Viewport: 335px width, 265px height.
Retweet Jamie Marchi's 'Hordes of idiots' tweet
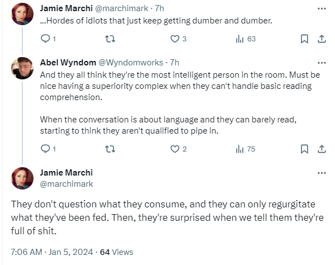pyautogui.click(x=110, y=39)
